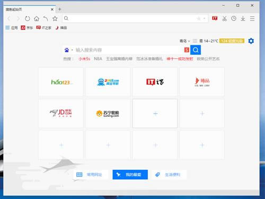Select the blue highlighted middle bottom tab

(130, 175)
